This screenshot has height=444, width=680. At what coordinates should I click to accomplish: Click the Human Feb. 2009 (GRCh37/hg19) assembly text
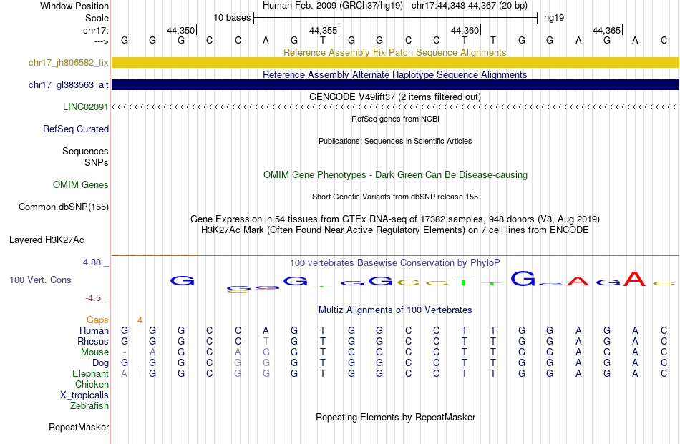click(333, 6)
